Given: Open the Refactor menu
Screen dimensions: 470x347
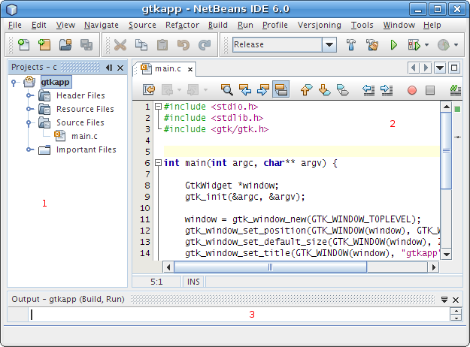Looking at the screenshot, I should (182, 25).
